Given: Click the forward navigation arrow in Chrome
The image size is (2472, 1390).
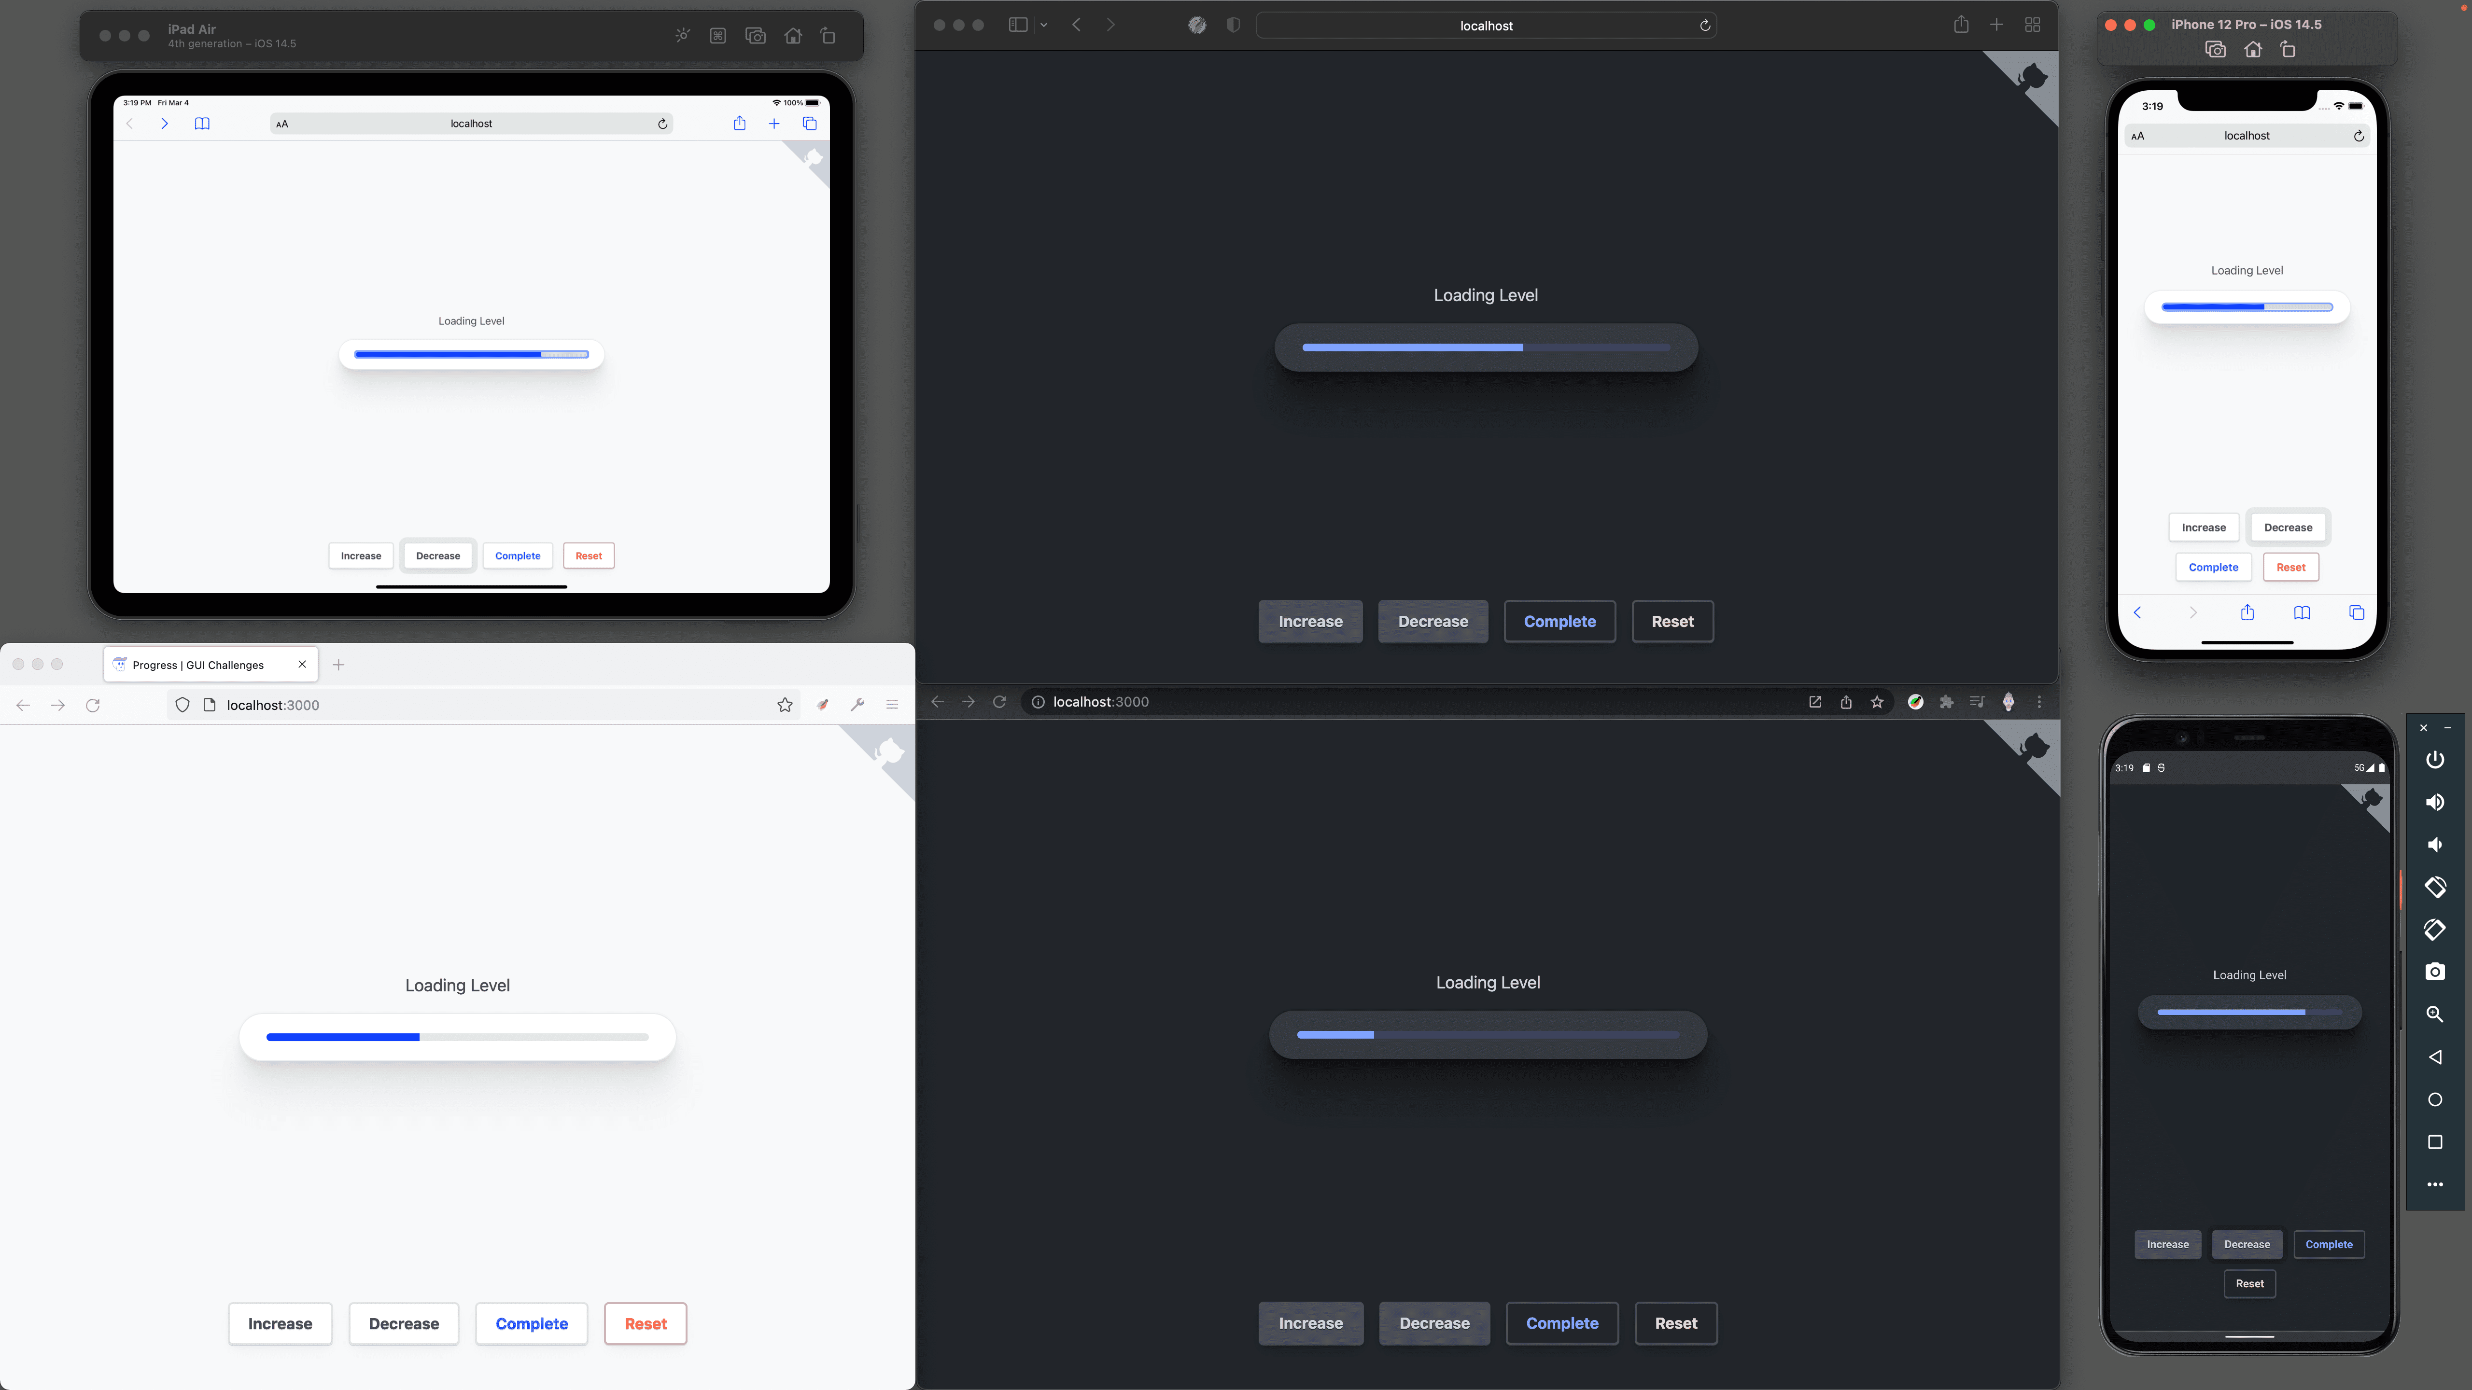Looking at the screenshot, I should [966, 701].
